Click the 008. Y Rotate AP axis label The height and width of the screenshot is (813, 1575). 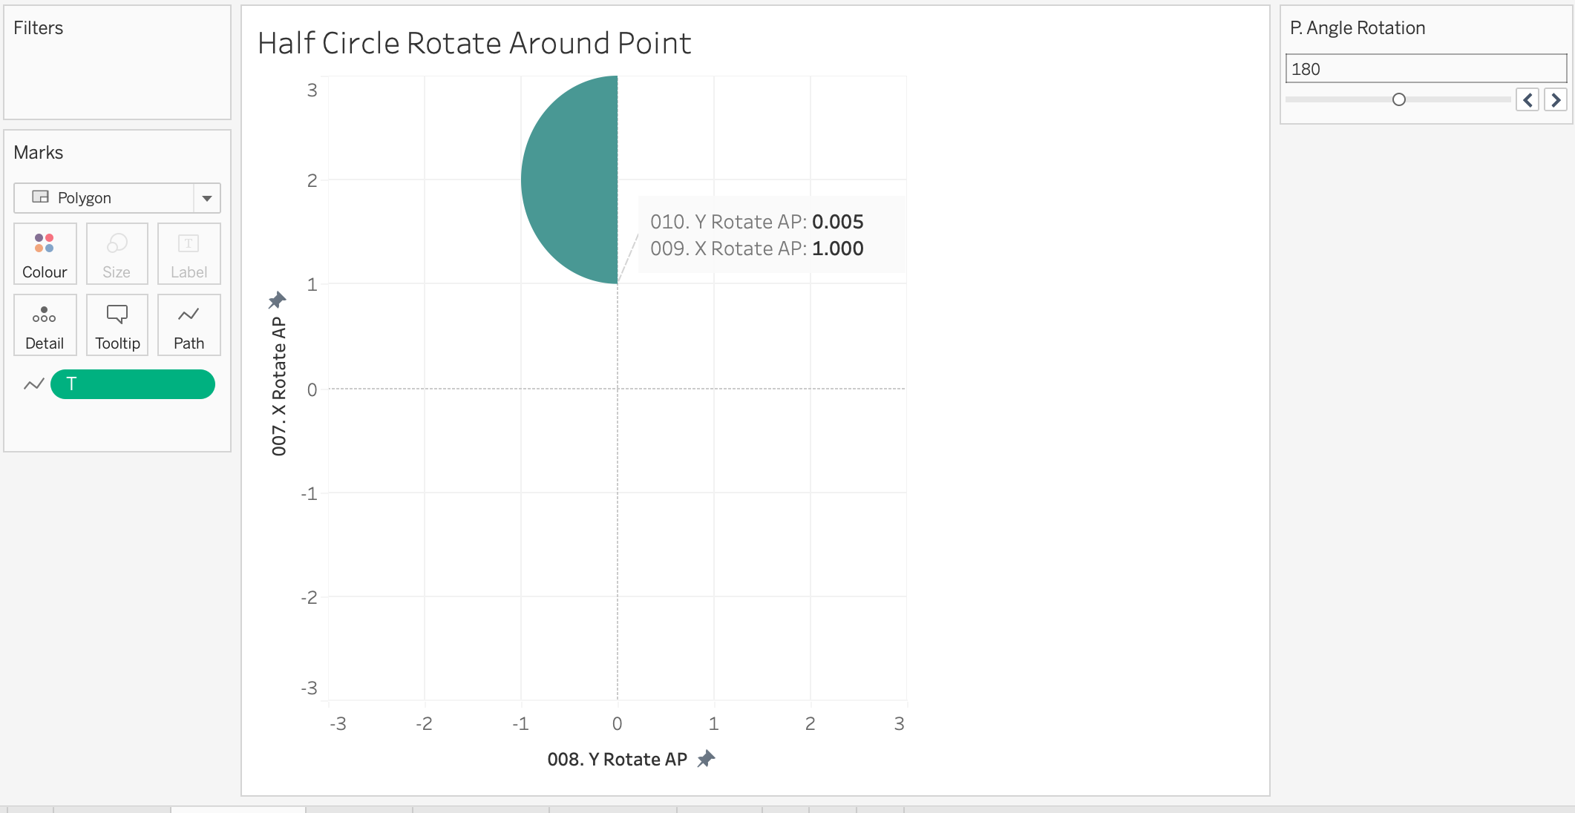click(617, 760)
